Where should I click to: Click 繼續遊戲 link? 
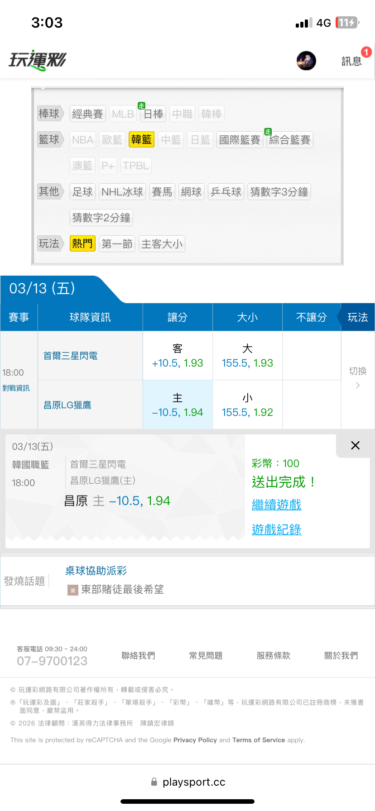point(276,505)
